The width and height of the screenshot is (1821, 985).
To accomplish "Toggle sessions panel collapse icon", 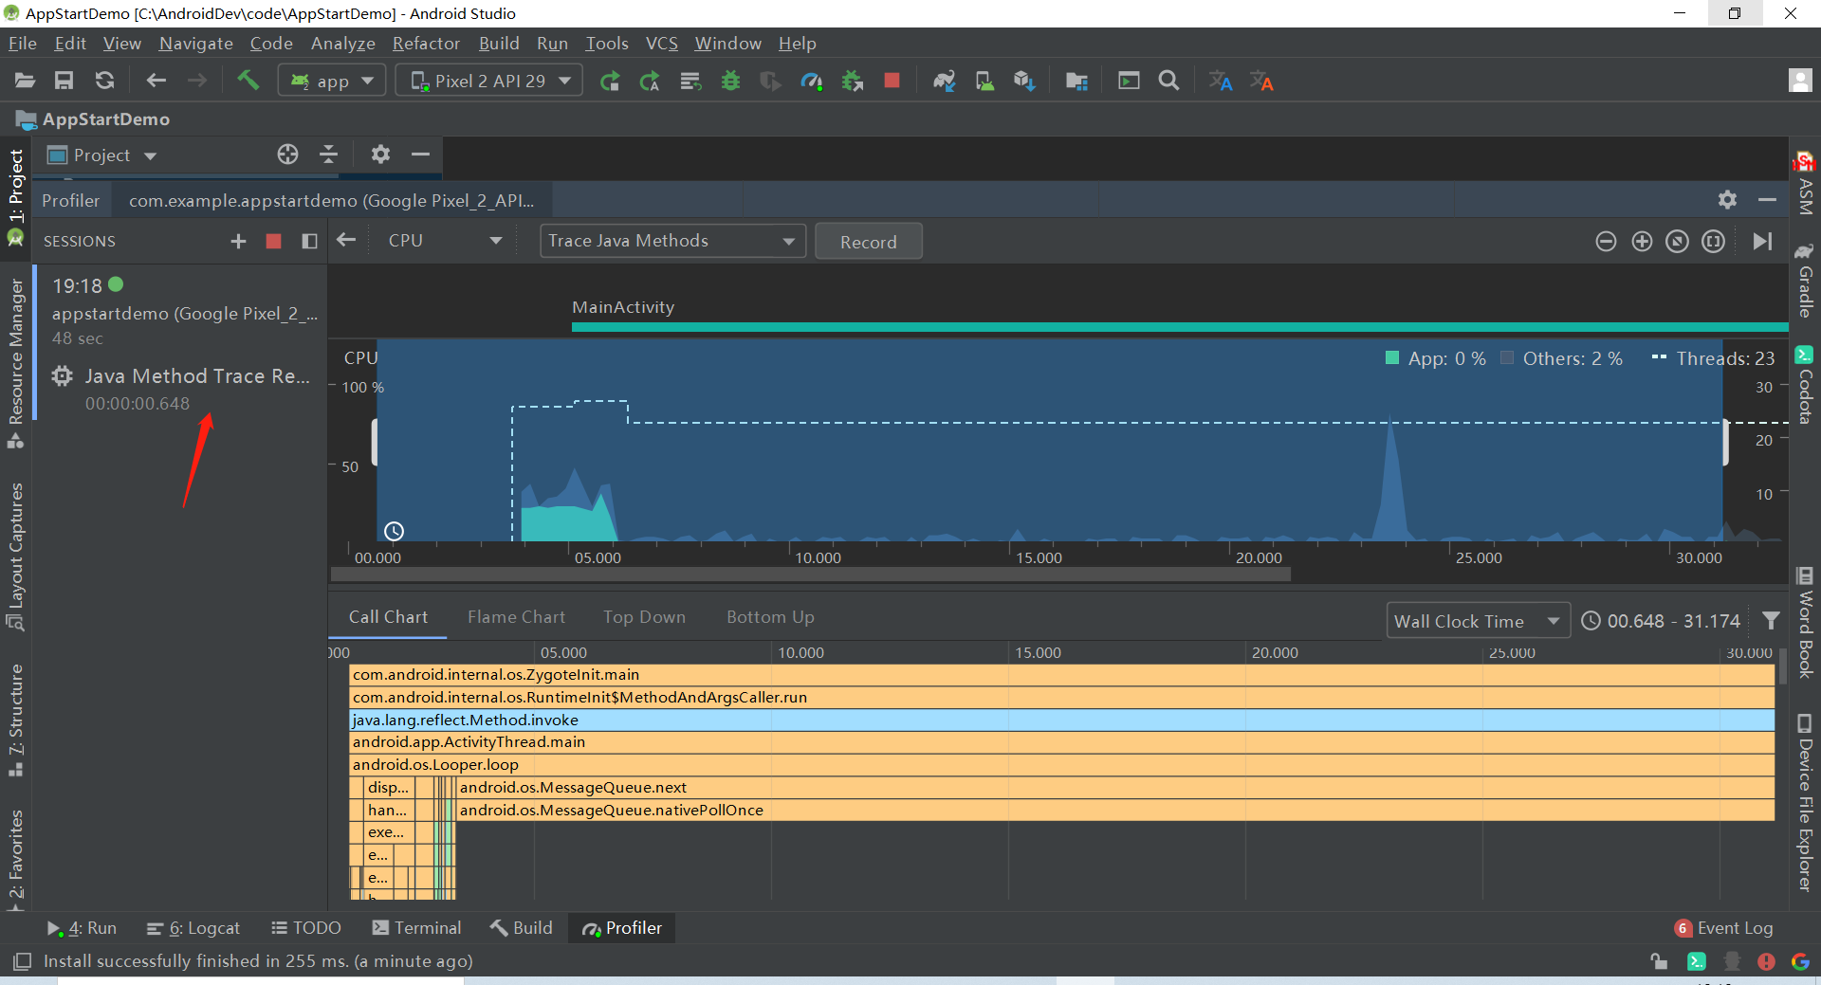I will 309,242.
